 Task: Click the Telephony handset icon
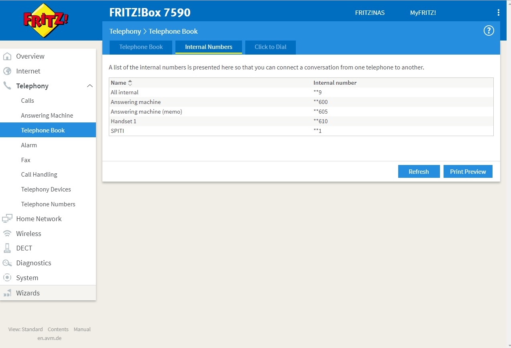point(7,86)
